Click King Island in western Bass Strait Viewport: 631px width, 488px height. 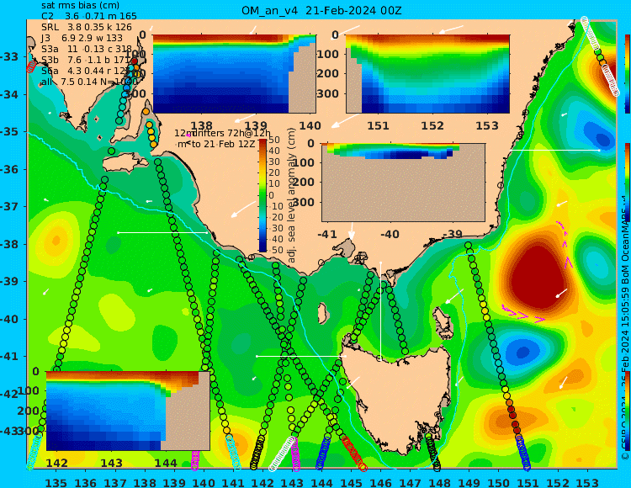[322, 312]
